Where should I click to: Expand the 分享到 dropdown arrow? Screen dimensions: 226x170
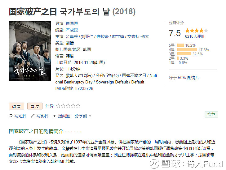90,116
